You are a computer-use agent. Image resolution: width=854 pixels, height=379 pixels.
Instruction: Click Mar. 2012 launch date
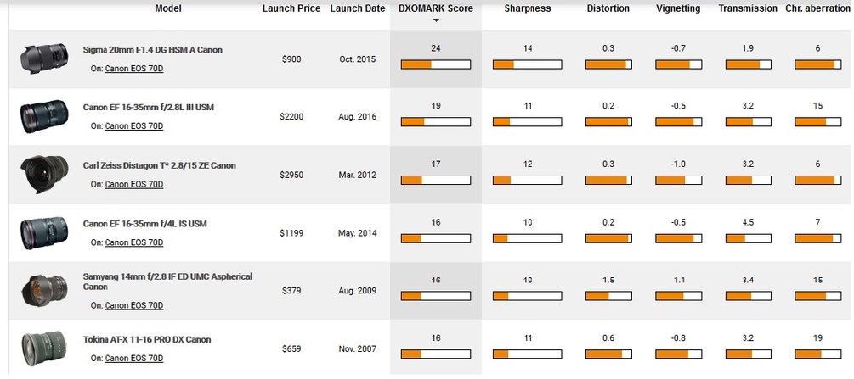[x=357, y=176]
